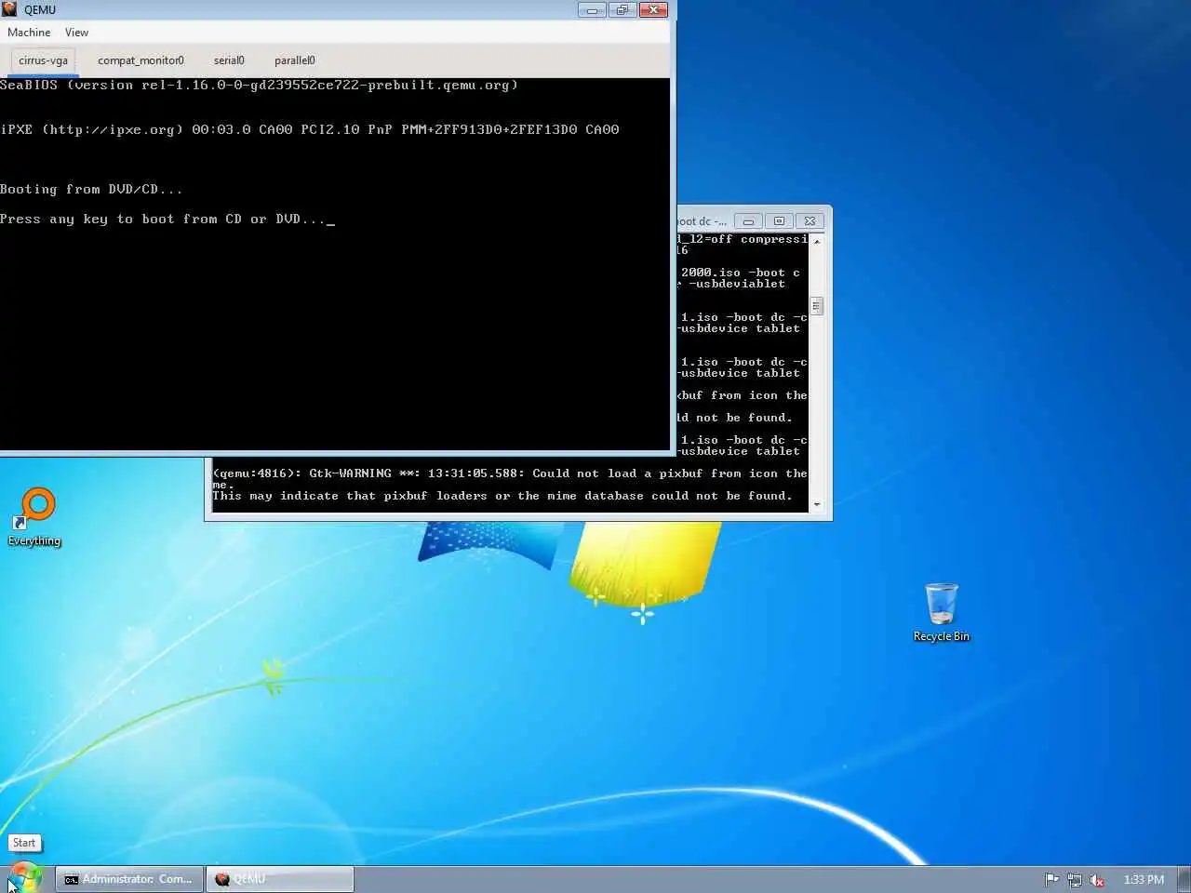Open Action Center flag tray icon

[x=1051, y=879]
